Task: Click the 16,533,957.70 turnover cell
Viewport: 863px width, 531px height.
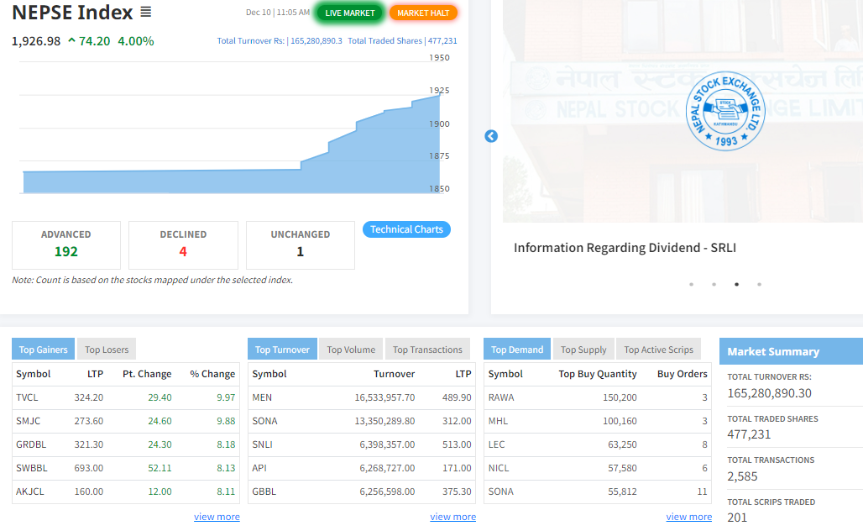Action: point(384,397)
